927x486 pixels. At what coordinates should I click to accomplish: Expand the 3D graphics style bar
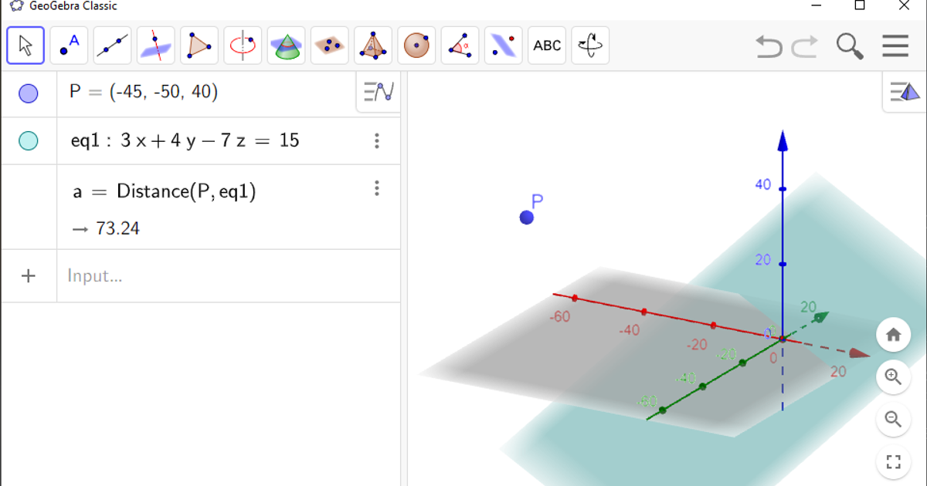902,91
